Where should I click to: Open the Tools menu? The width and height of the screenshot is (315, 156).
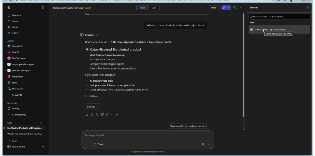pos(98,144)
